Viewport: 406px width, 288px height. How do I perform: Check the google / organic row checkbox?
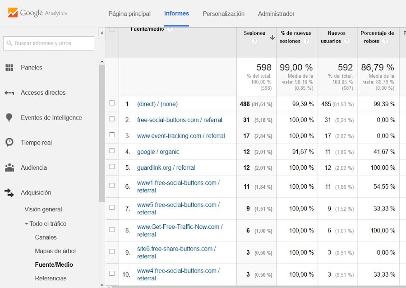112,150
